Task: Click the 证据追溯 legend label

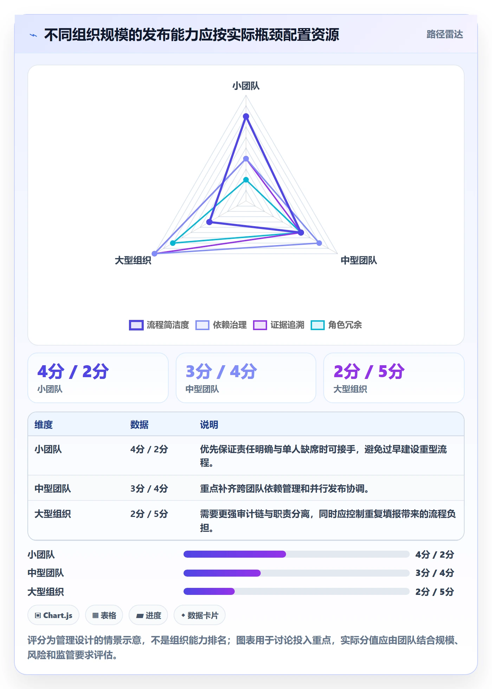Action: (287, 325)
